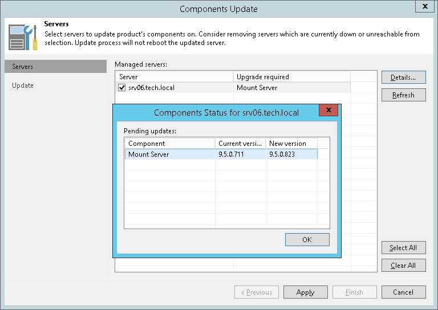
Task: Click the server tools icon in header
Action: click(23, 36)
